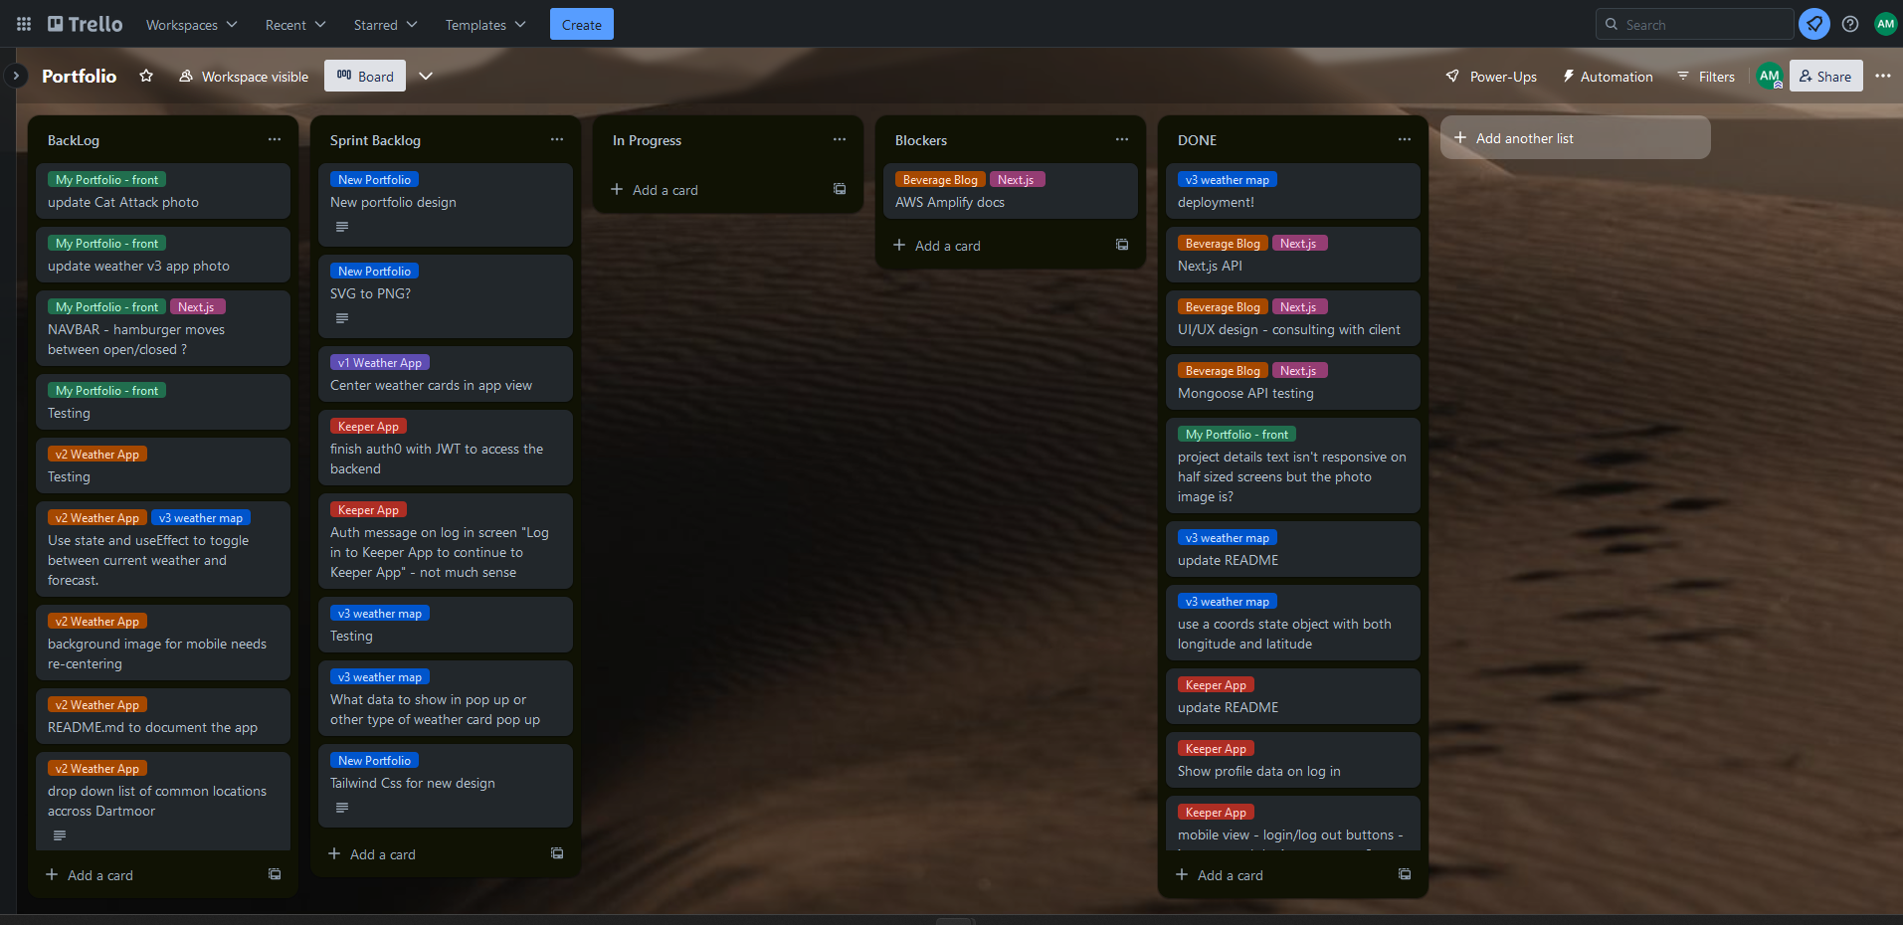The image size is (1903, 925).
Task: Open the In Progress list actions menu
Action: pyautogui.click(x=840, y=139)
